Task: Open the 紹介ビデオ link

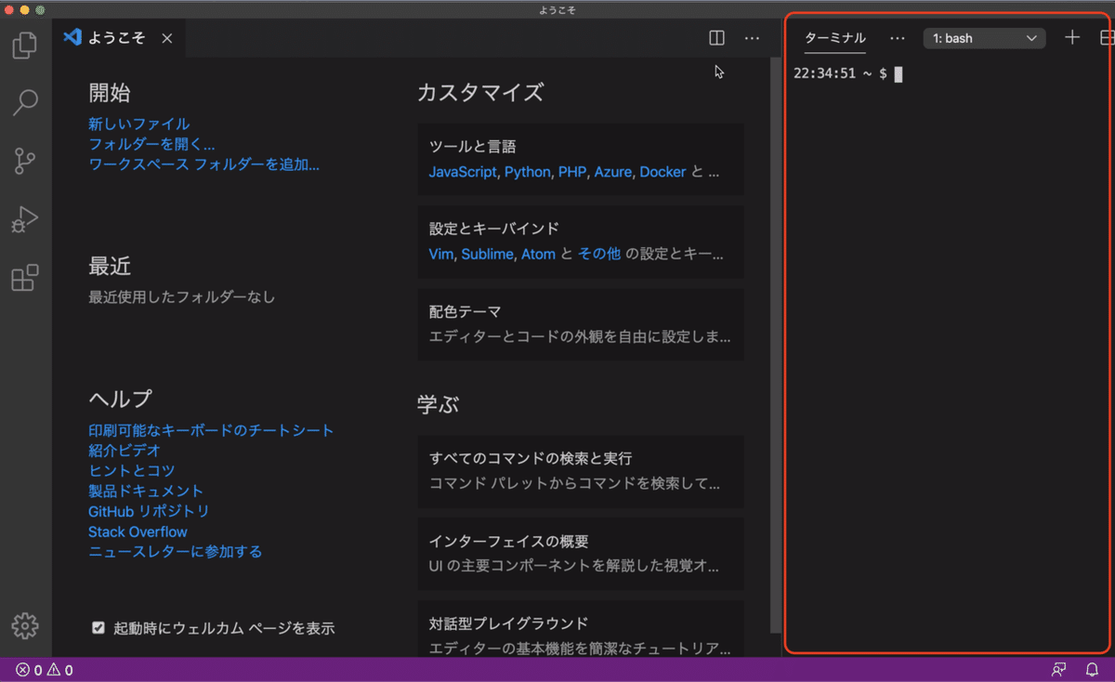Action: click(125, 451)
